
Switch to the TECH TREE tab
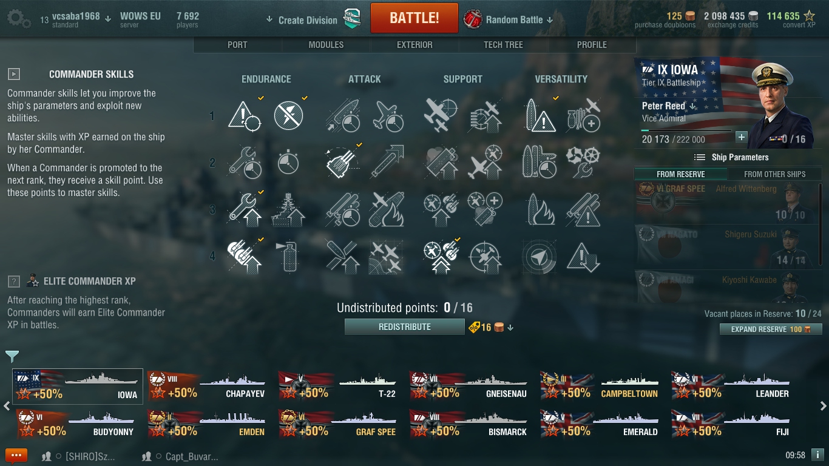[x=503, y=45]
